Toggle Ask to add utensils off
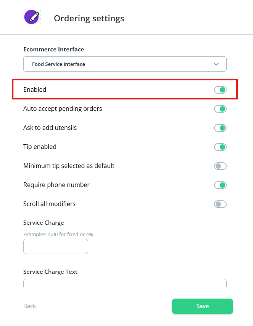Viewport: 253px width, 326px height. [220, 128]
